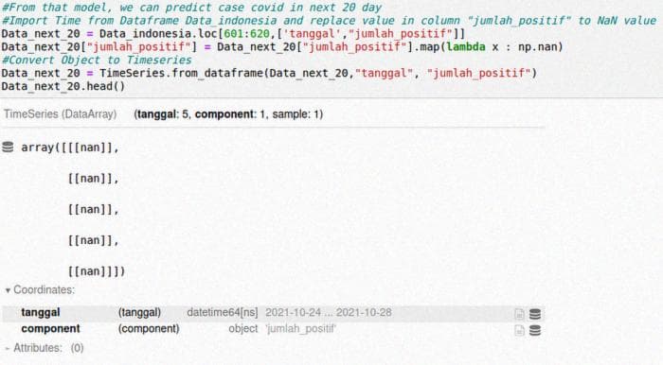This screenshot has height=365, width=663.
Task: Click the dimensions summary showing tanggal: 5
Action: (228, 113)
